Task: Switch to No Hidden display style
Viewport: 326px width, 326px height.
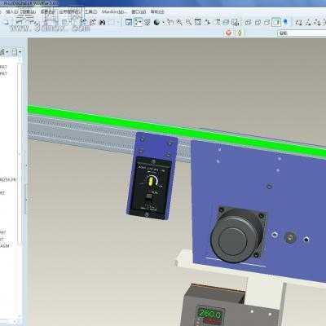Action: coord(267,23)
